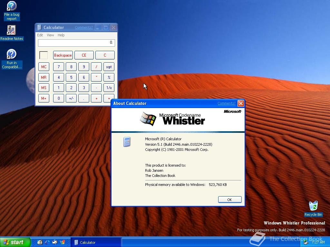
Task: Click Calculator title bar system icon
Action: click(x=39, y=28)
